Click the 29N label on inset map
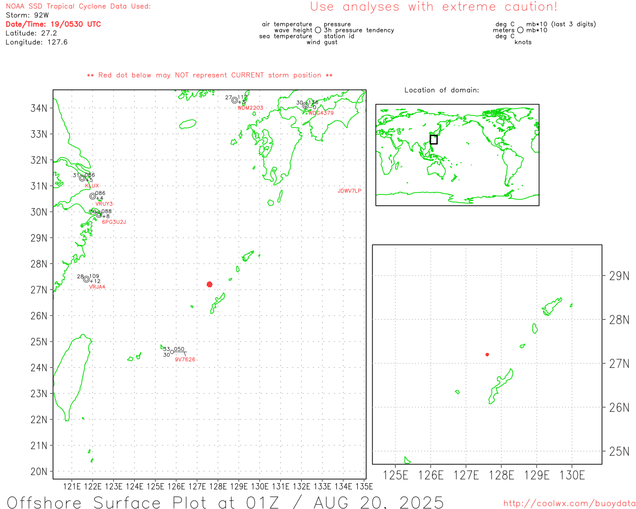636x509 pixels. 620,276
